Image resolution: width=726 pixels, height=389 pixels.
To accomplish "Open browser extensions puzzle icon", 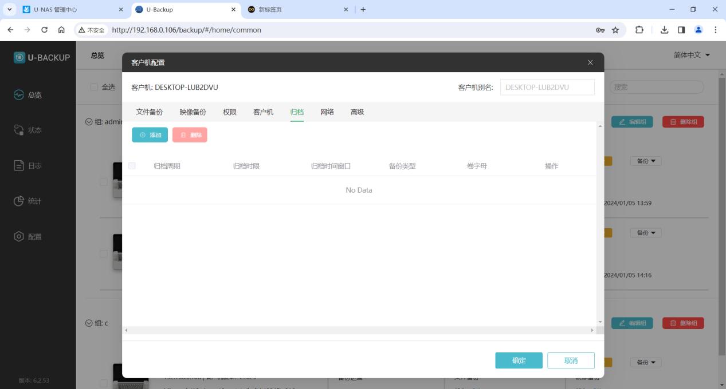I will (639, 30).
